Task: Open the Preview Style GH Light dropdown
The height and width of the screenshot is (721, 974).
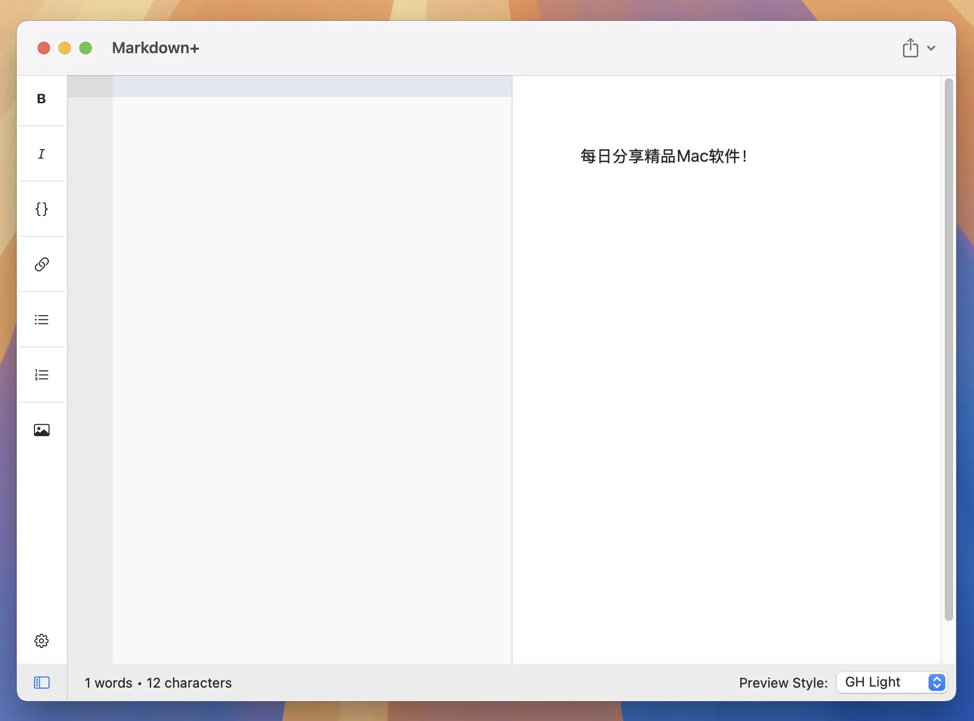Action: point(892,682)
